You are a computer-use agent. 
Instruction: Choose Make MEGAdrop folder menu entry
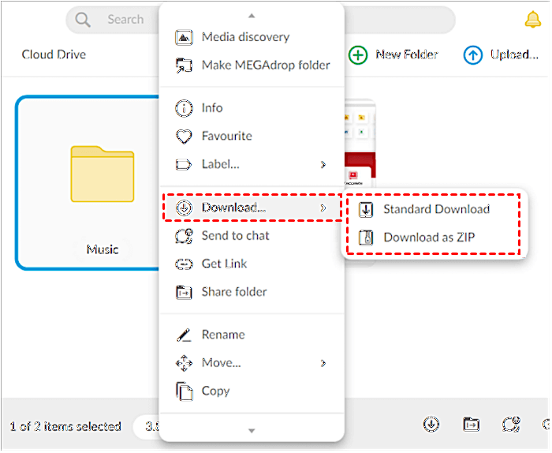(252, 66)
